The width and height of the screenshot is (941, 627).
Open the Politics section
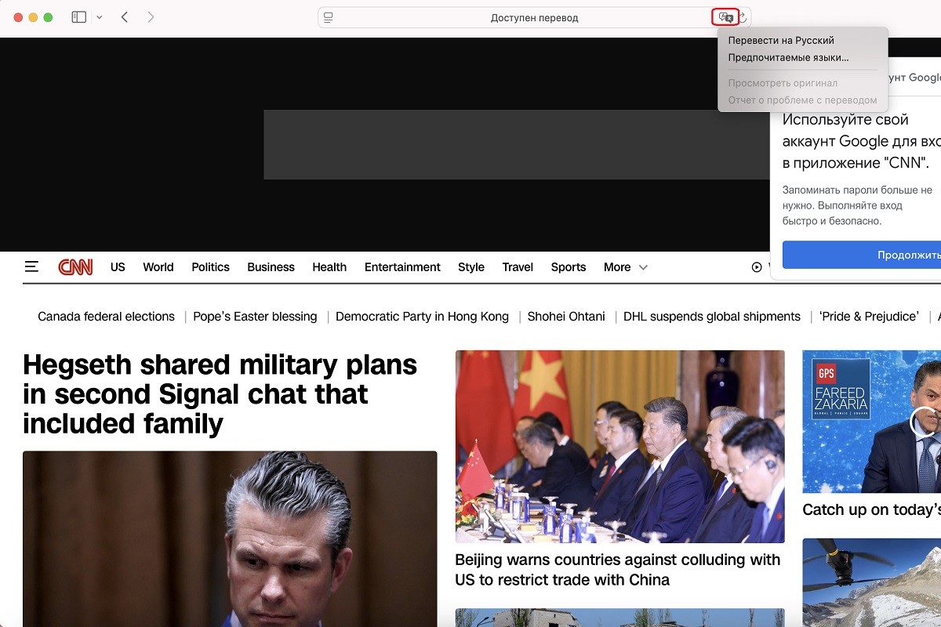[x=210, y=267]
